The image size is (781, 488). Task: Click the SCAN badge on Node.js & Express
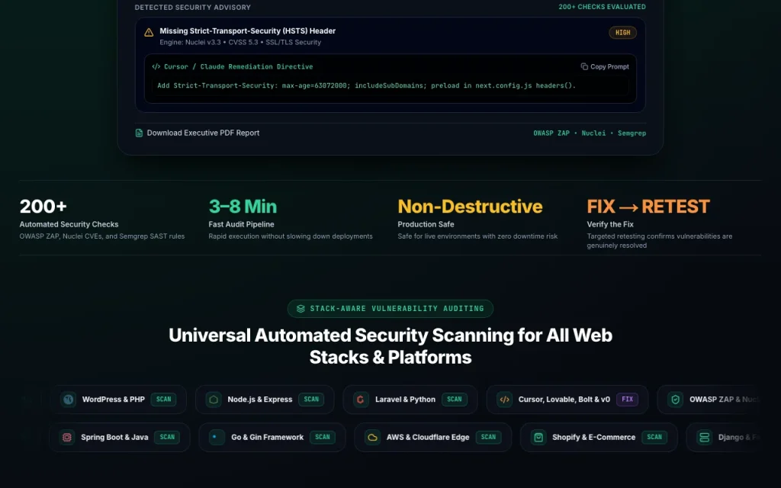[x=311, y=400]
